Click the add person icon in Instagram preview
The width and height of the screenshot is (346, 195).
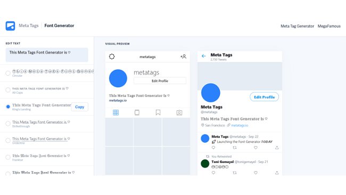[183, 56]
